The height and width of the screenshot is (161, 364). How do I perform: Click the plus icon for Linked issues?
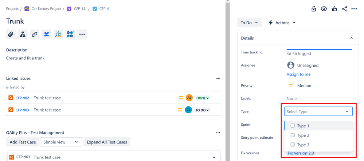click(x=218, y=78)
